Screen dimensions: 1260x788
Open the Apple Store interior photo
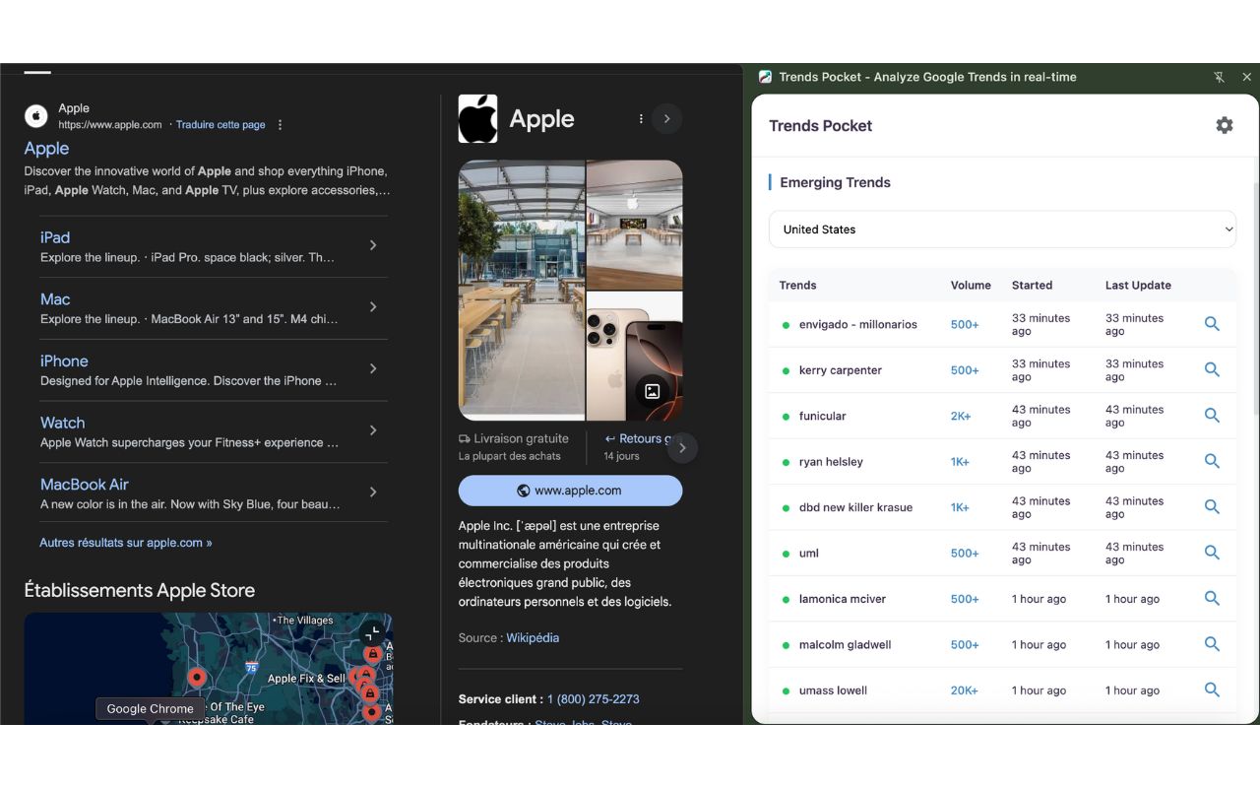tap(635, 225)
